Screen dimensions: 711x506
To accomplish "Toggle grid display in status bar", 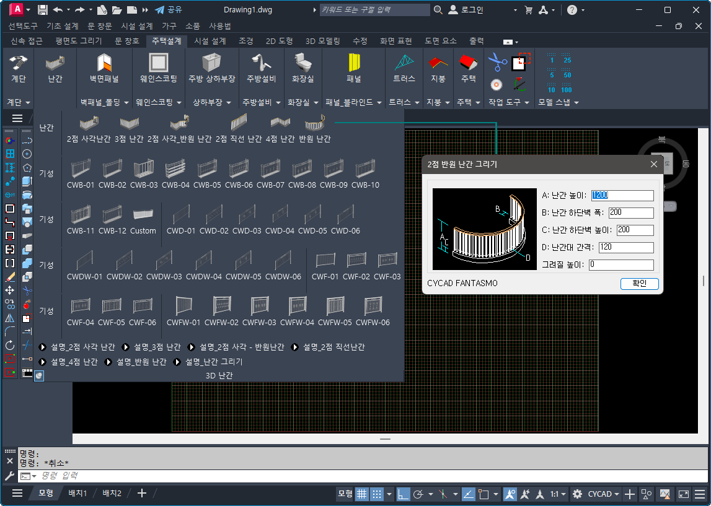I will [x=361, y=494].
